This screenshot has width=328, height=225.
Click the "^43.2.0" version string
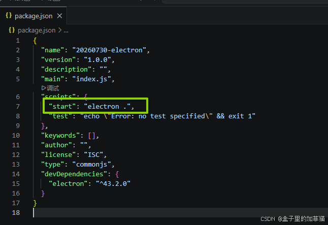coord(113,183)
